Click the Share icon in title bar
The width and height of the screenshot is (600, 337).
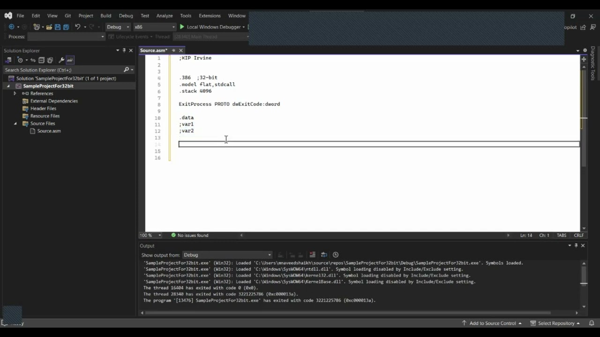pyautogui.click(x=583, y=27)
